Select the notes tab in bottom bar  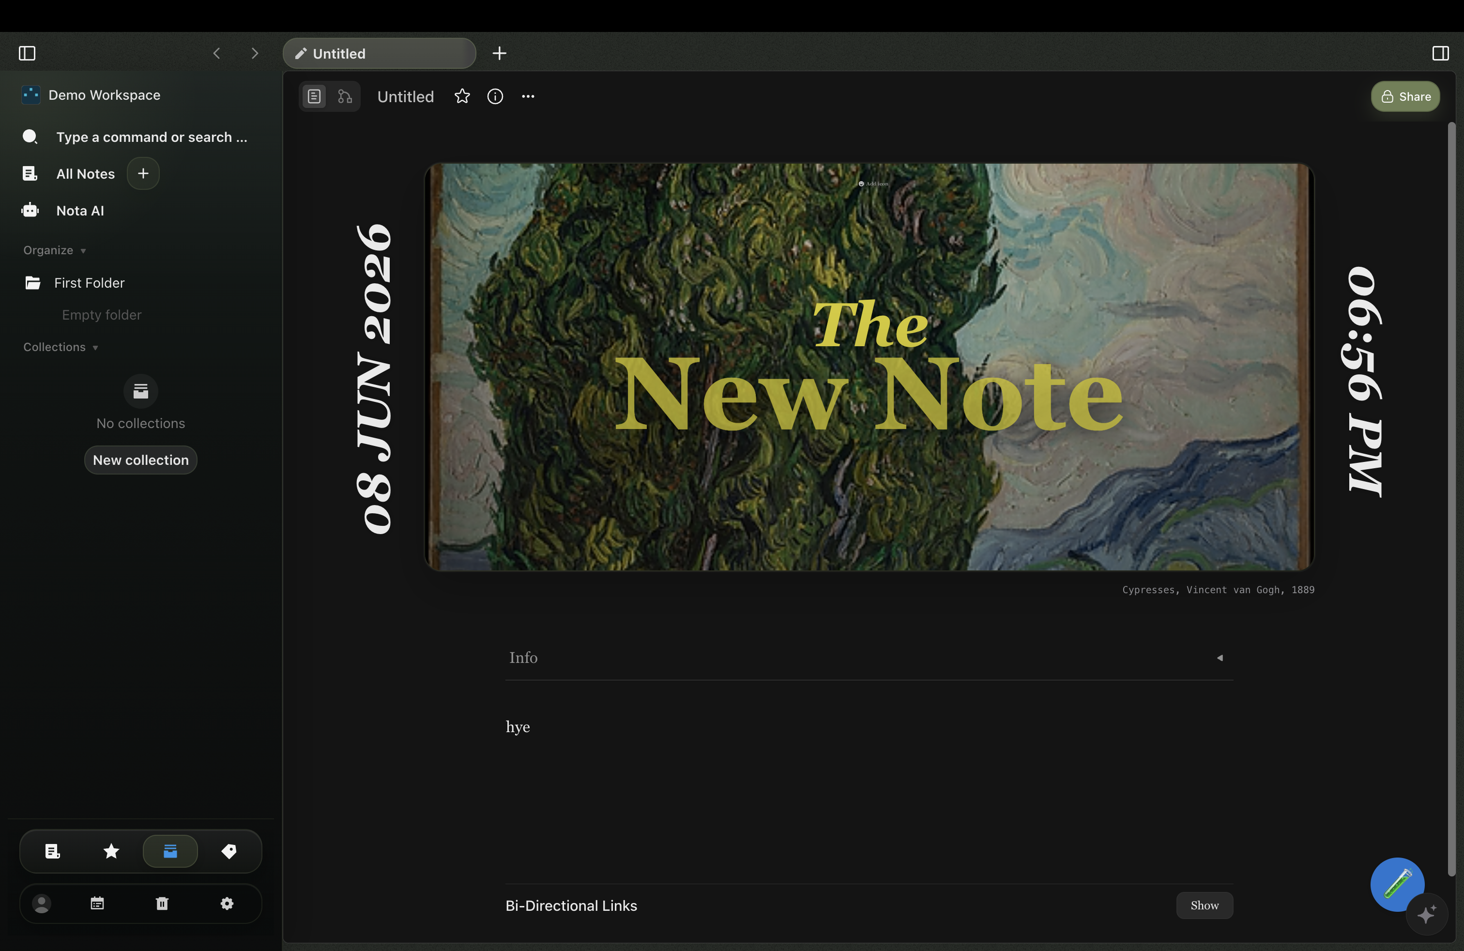pos(53,851)
